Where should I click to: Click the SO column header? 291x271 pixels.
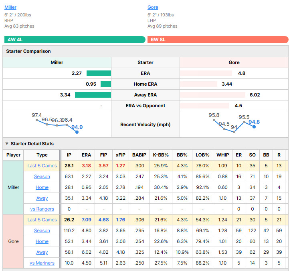click(253, 155)
